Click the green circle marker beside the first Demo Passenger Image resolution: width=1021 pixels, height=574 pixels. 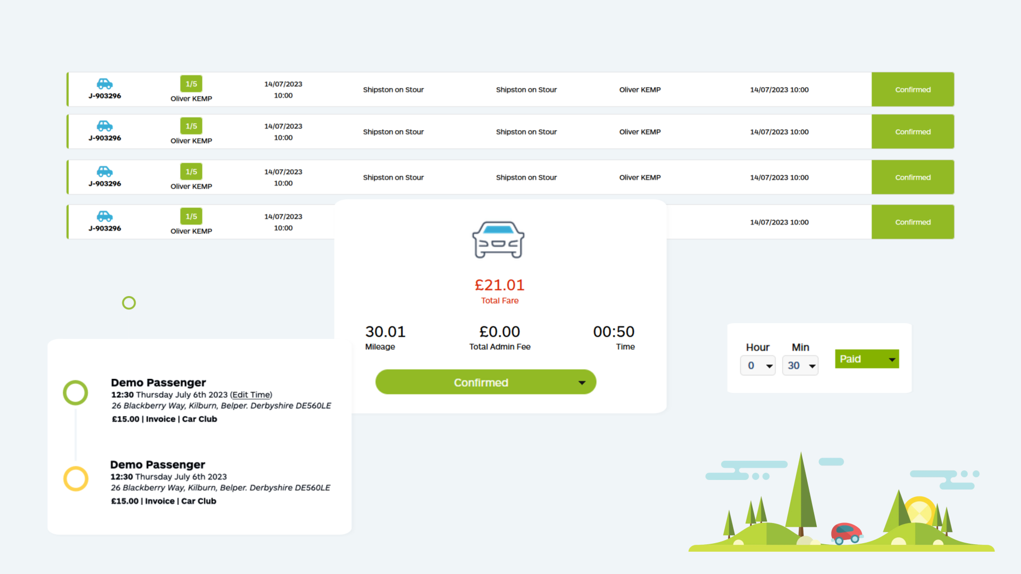click(x=76, y=393)
